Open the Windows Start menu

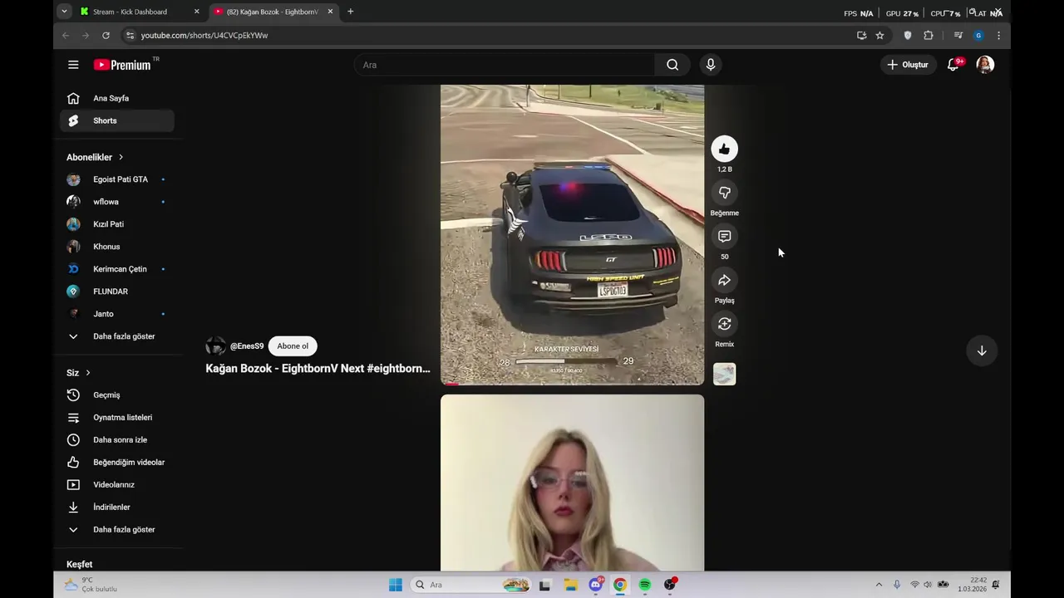(396, 585)
